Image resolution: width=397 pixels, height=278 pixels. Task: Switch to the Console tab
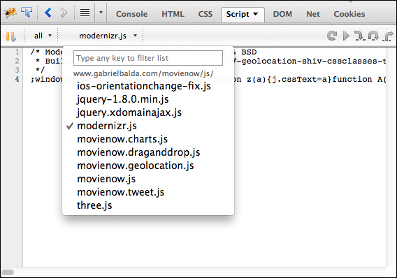tap(131, 14)
